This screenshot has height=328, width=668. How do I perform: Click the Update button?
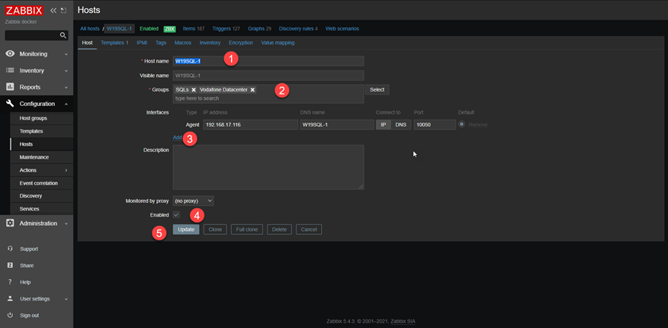pyautogui.click(x=186, y=229)
